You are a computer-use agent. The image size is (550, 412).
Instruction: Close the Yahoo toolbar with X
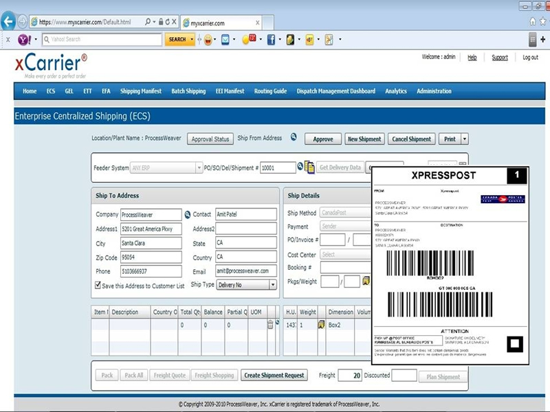(x=8, y=40)
